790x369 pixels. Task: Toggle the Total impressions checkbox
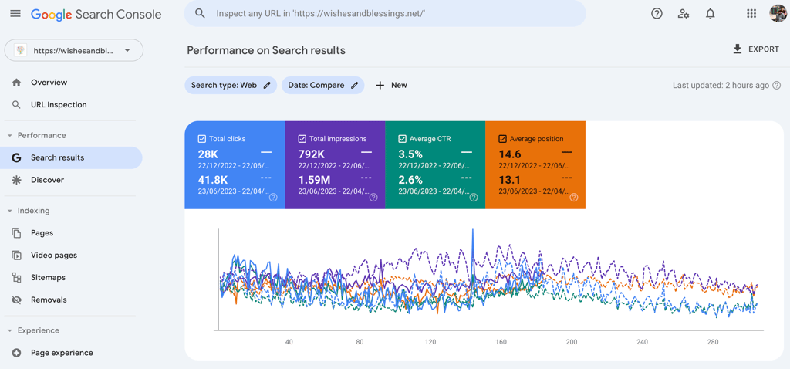point(302,139)
